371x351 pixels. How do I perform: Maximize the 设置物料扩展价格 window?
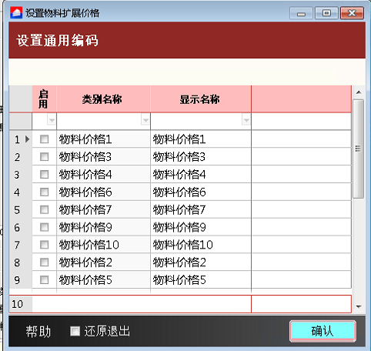326,13
